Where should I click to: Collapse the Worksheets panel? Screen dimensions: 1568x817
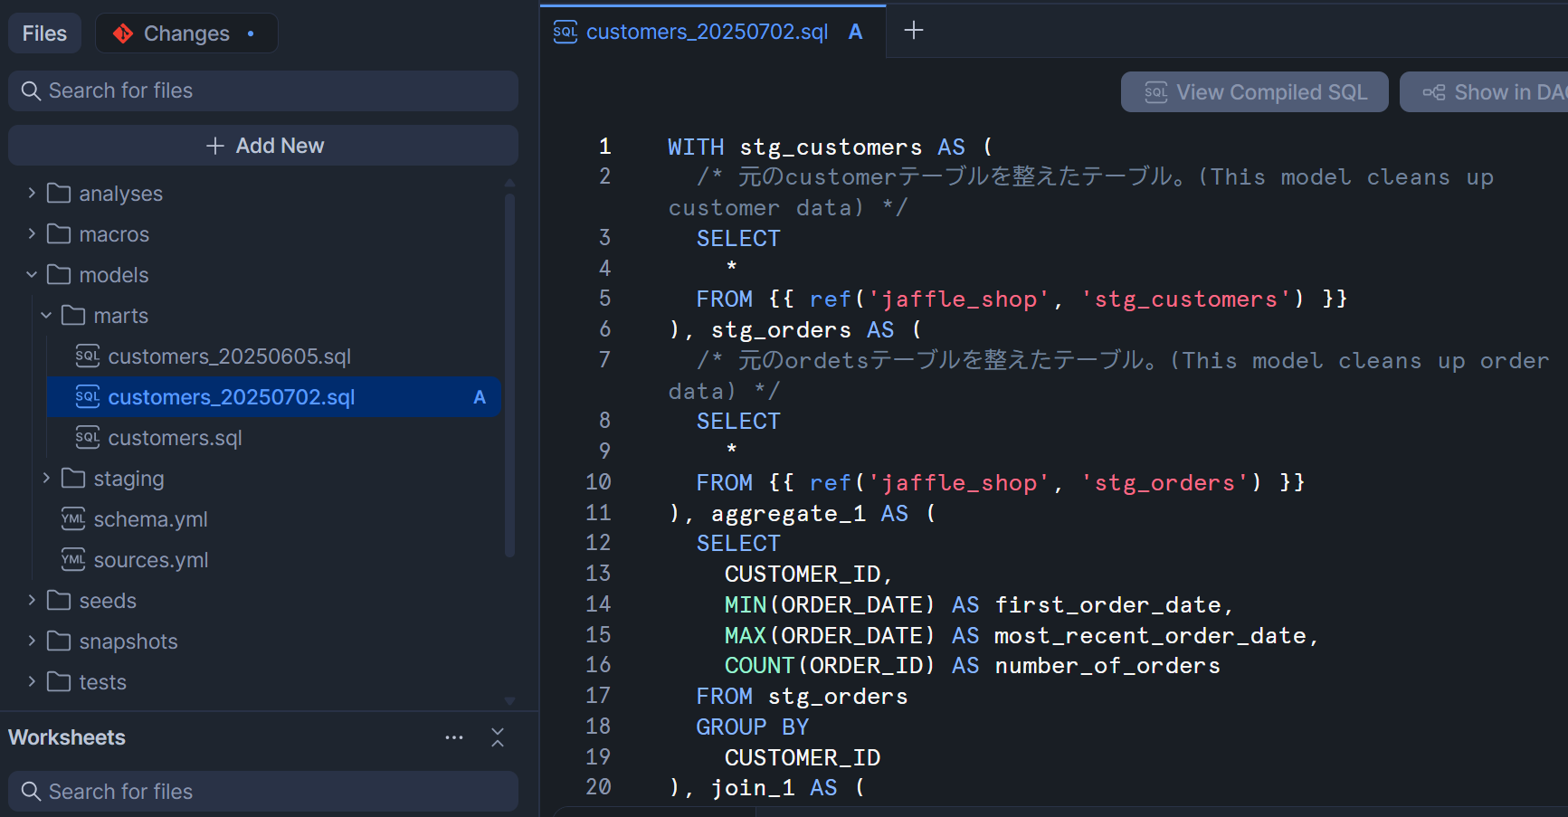tap(498, 737)
